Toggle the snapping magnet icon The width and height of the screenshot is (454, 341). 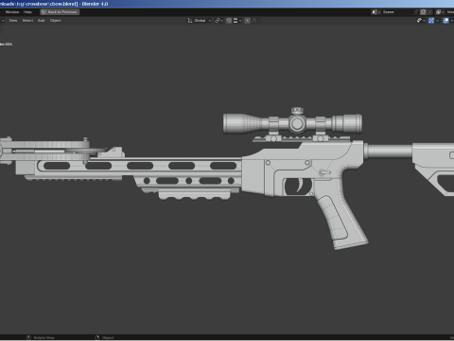(x=229, y=21)
